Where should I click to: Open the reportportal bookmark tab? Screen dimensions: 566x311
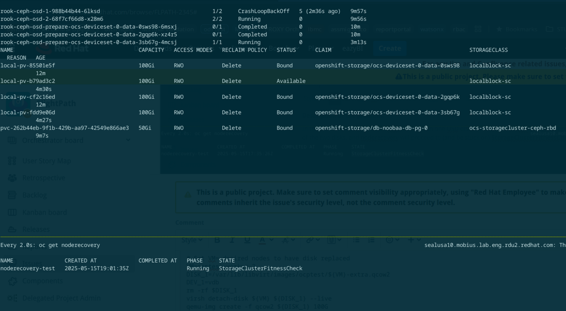[x=393, y=29]
